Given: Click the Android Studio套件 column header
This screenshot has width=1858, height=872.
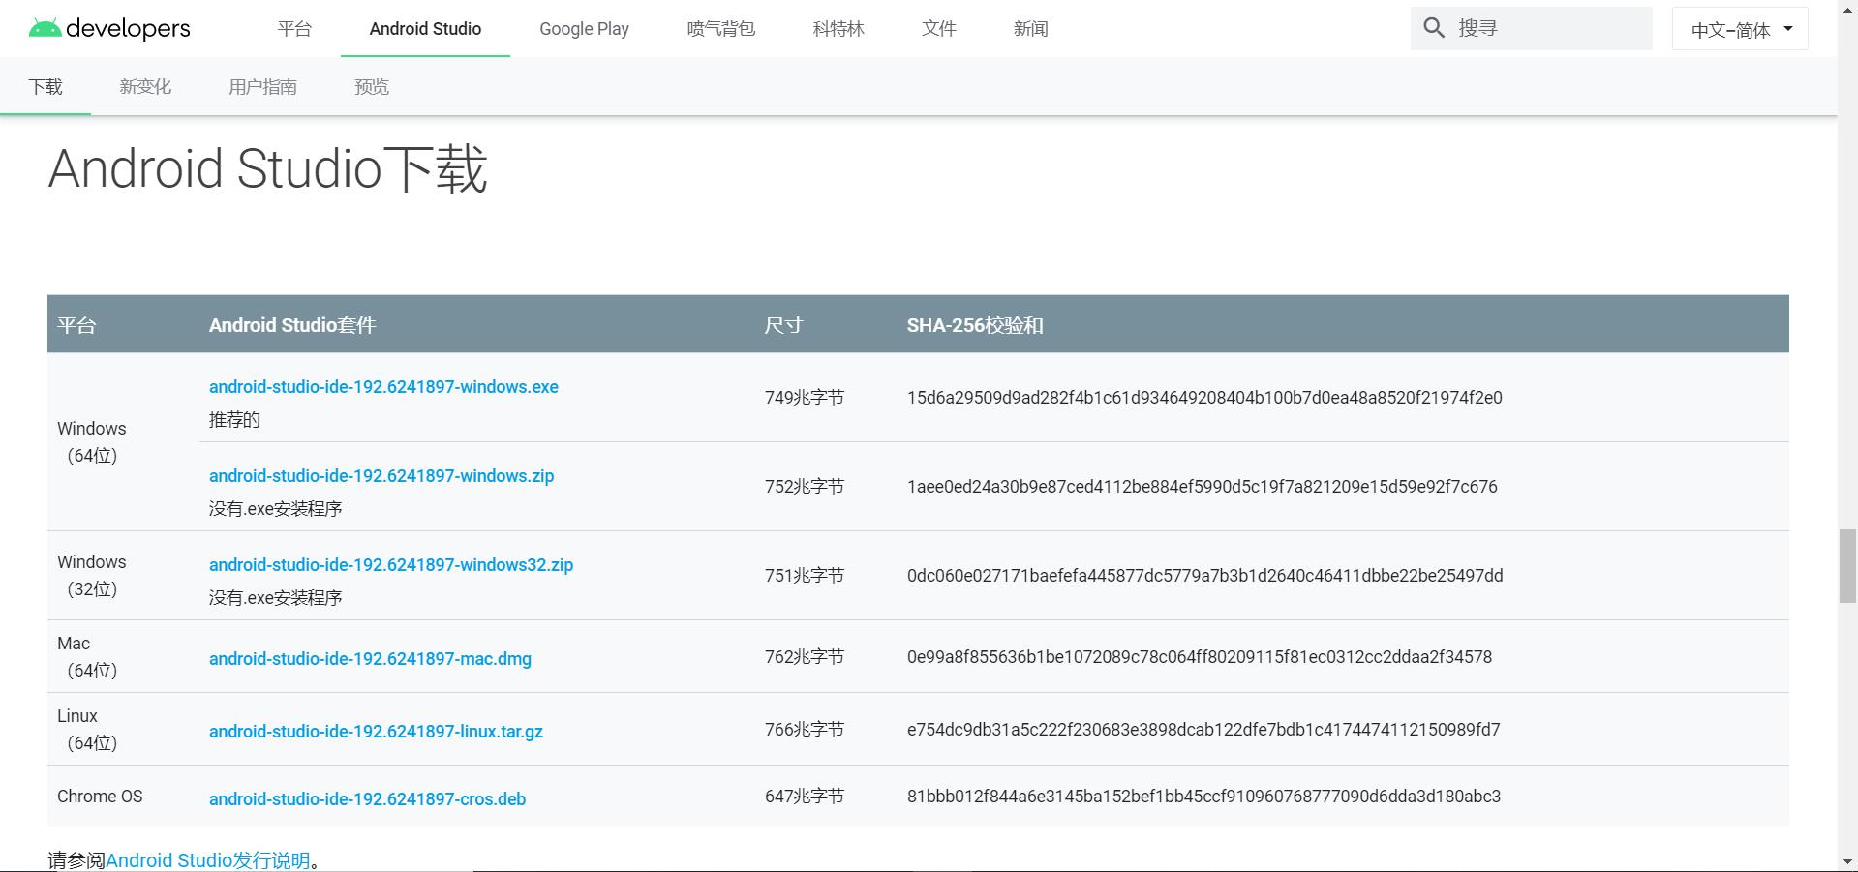Looking at the screenshot, I should [x=292, y=325].
